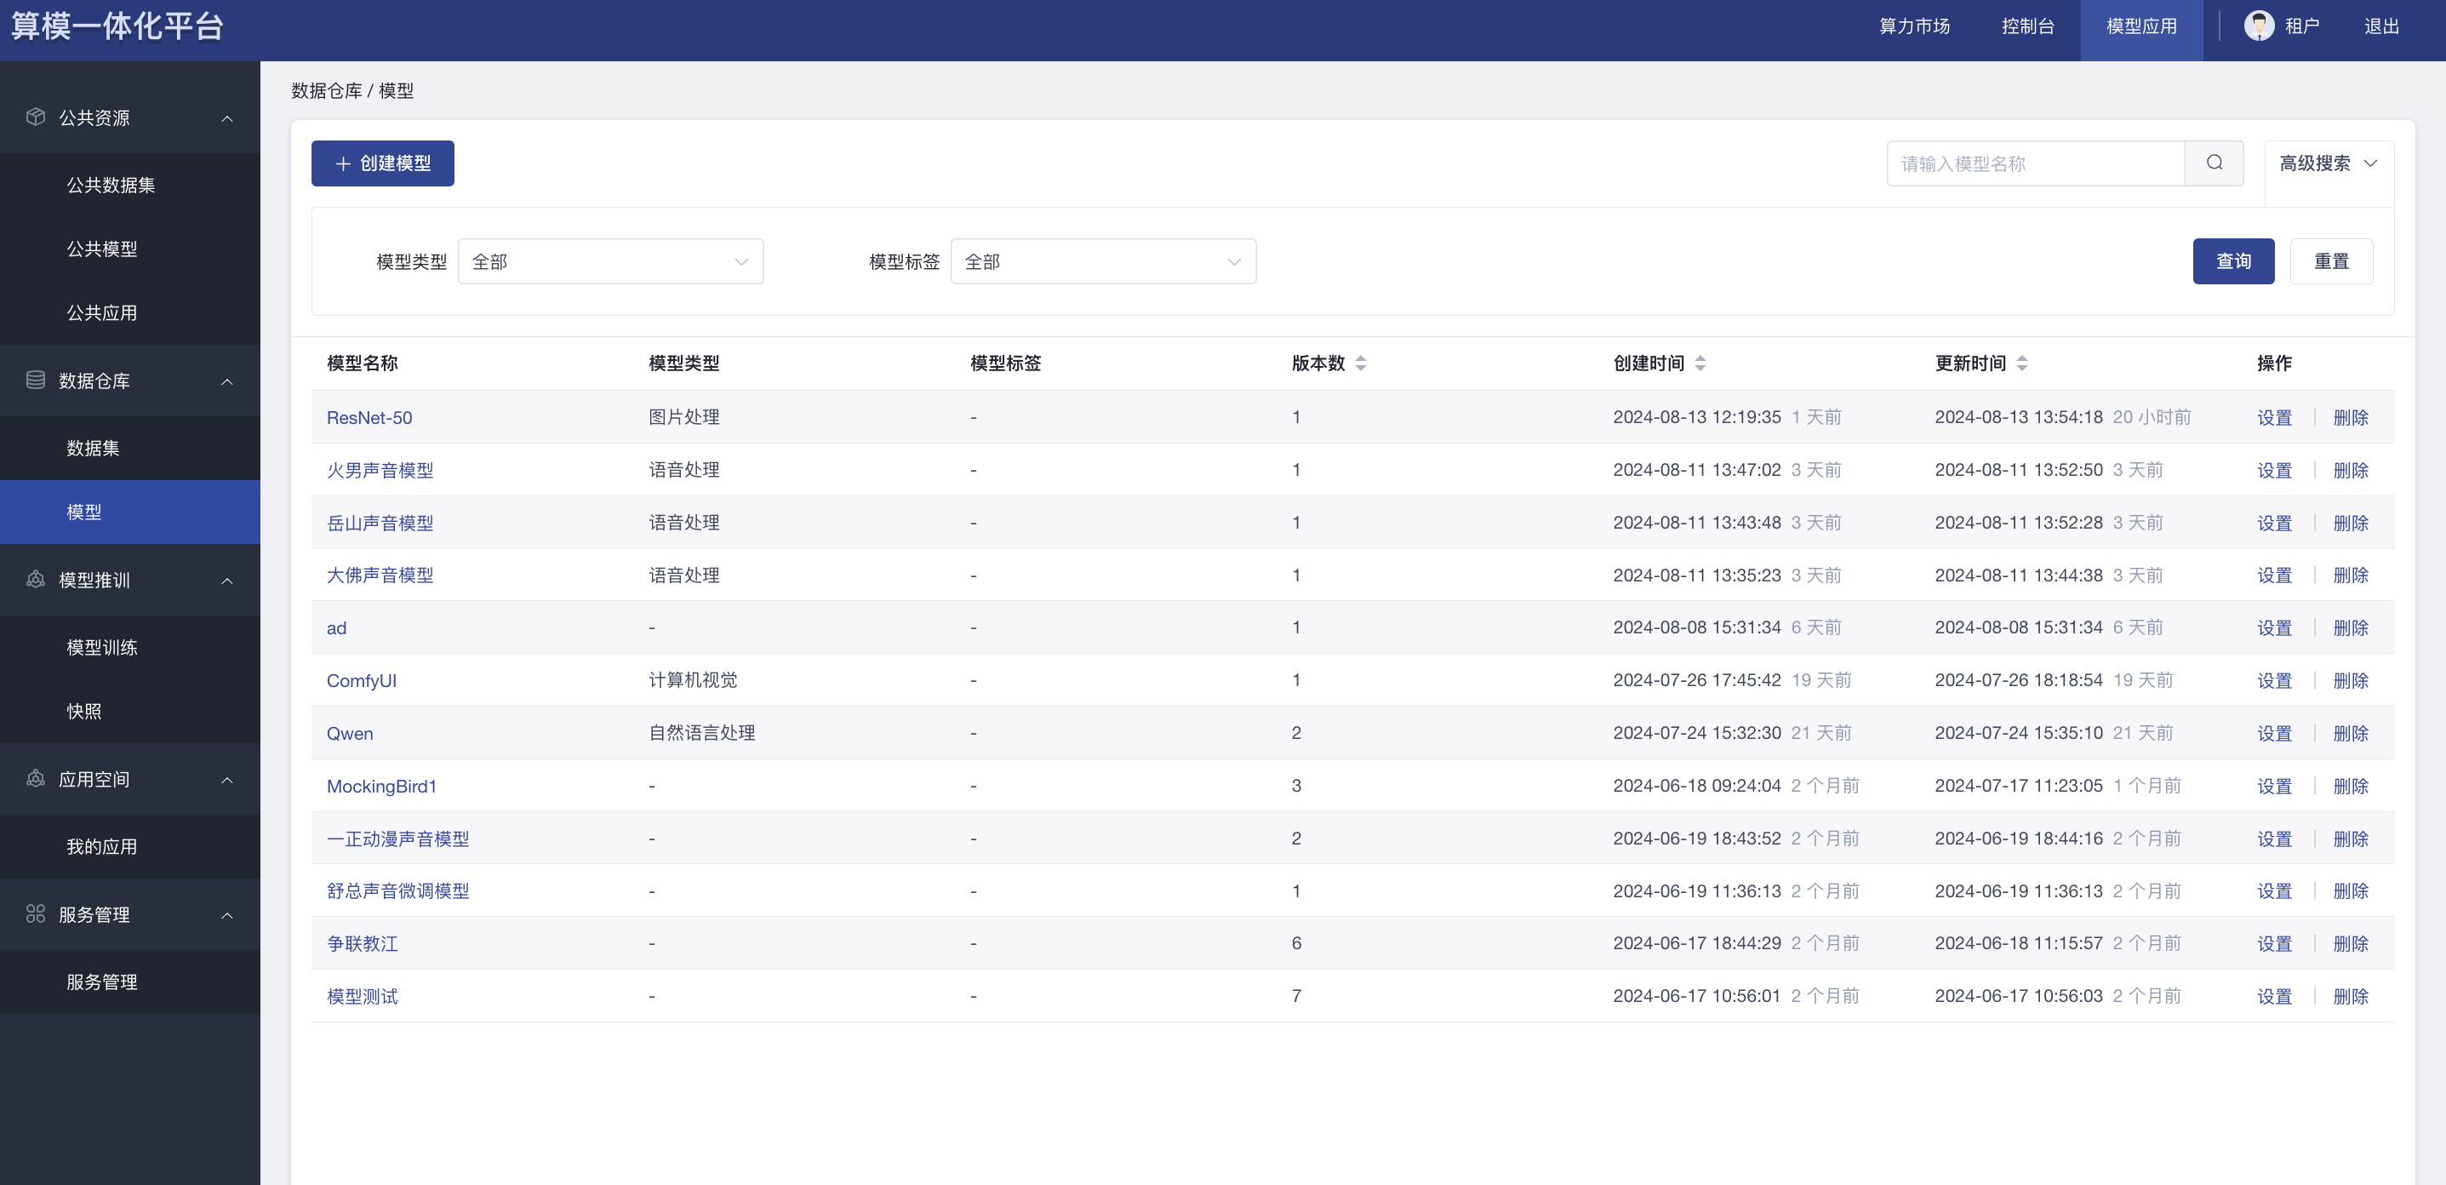Click the 公共资源 cube icon in sidebar
This screenshot has width=2446, height=1185.
click(x=35, y=117)
